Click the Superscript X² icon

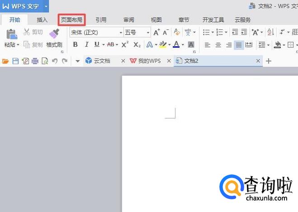pos(125,44)
